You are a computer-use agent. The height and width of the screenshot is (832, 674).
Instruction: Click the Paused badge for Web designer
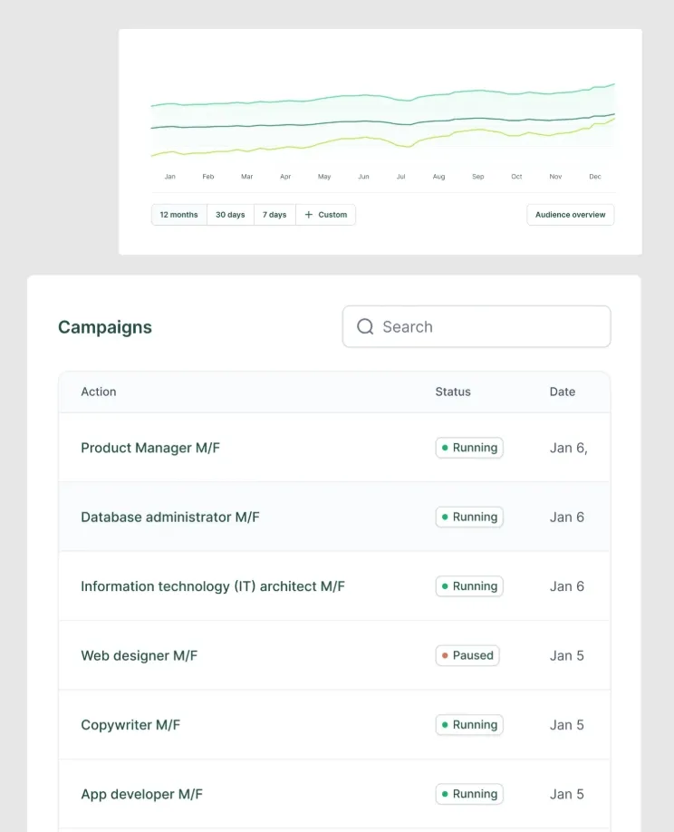tap(467, 655)
